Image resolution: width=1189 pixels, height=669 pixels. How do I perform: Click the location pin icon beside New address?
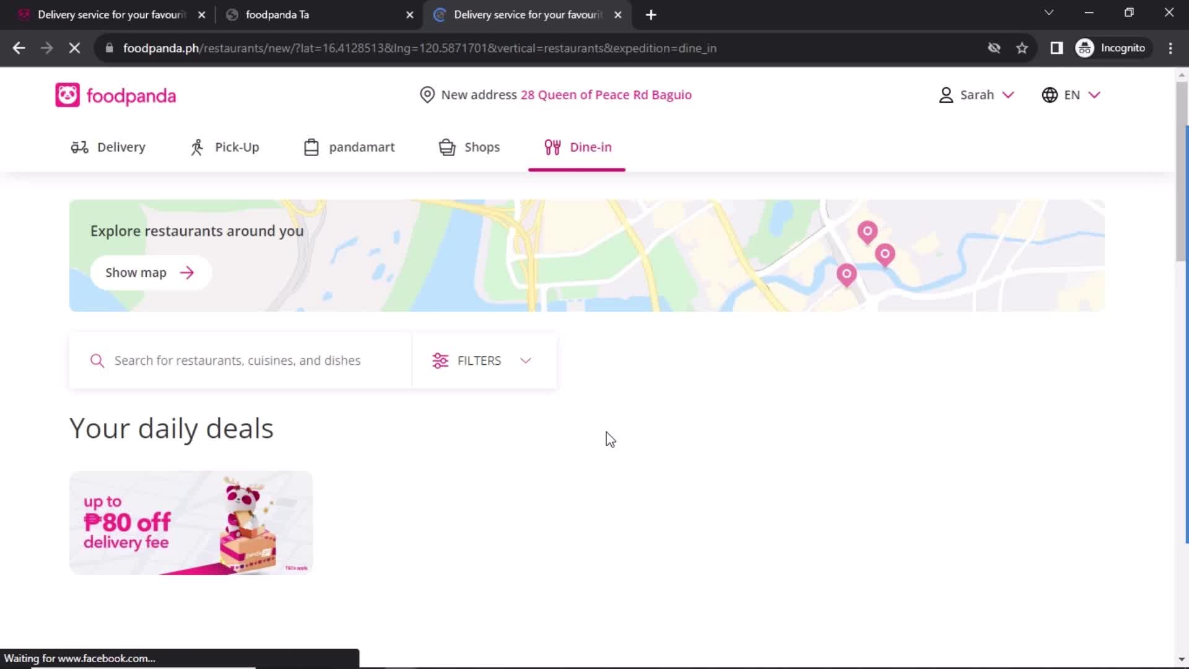tap(427, 95)
